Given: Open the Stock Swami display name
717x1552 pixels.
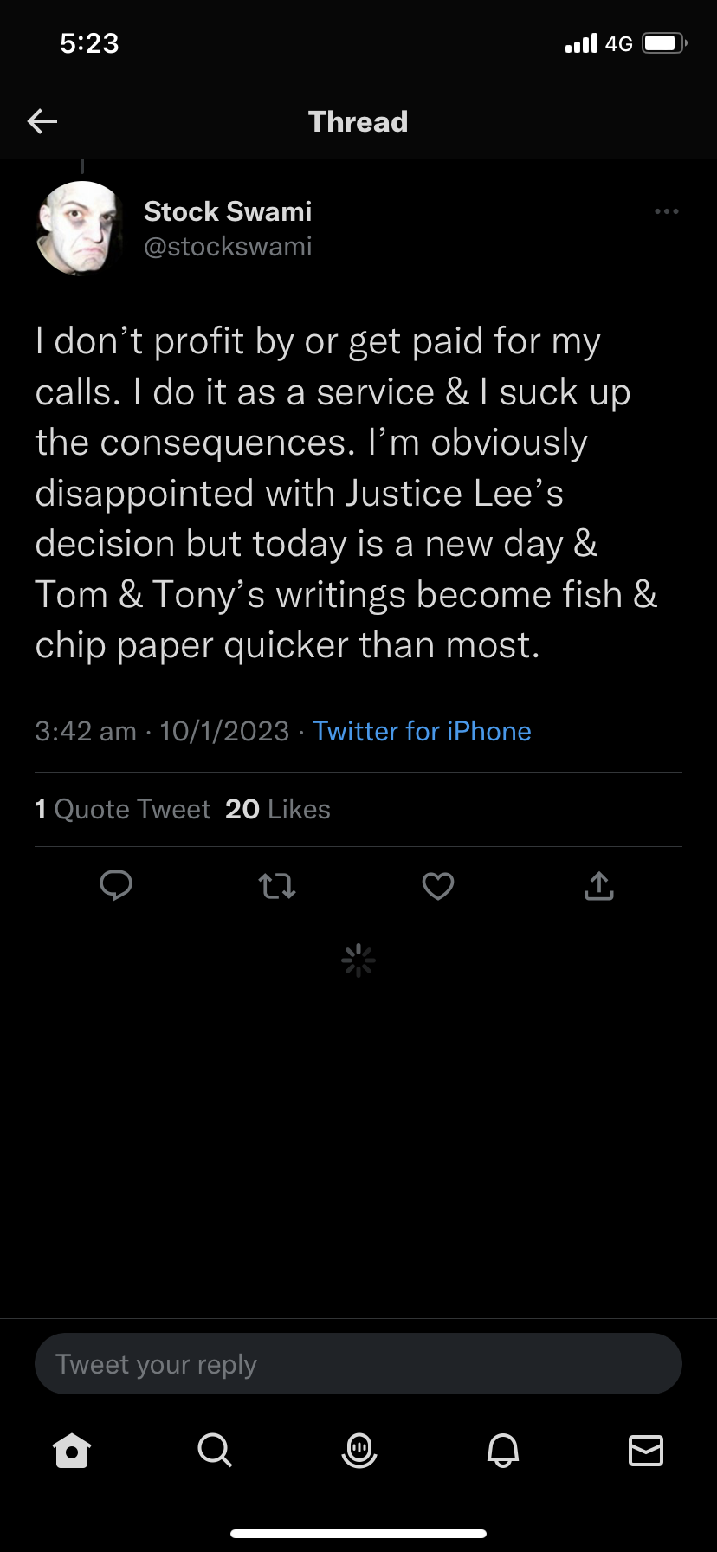Looking at the screenshot, I should [x=228, y=211].
